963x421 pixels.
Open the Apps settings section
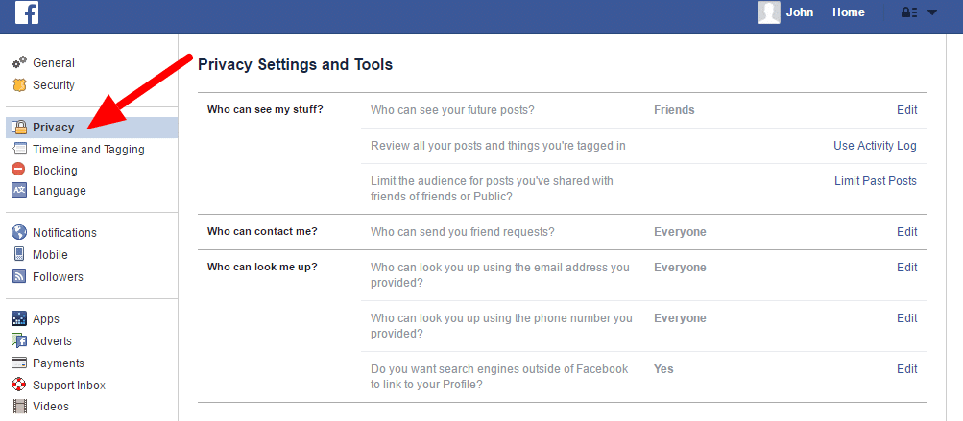(x=46, y=319)
